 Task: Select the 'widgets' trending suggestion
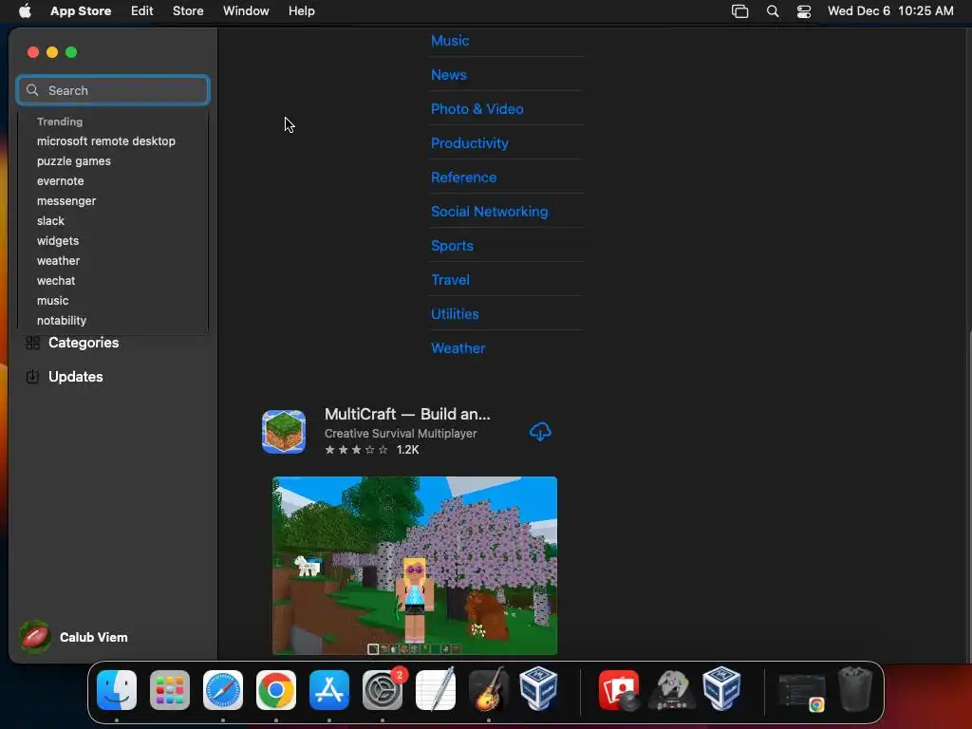click(58, 240)
